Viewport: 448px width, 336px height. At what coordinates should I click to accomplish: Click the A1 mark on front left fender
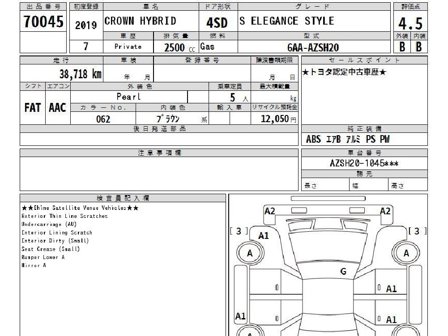click(x=264, y=236)
